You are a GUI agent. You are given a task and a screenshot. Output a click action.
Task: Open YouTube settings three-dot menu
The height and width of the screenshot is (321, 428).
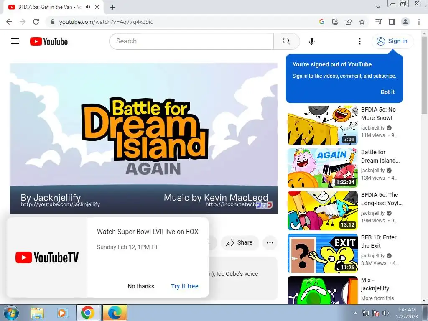pyautogui.click(x=359, y=41)
